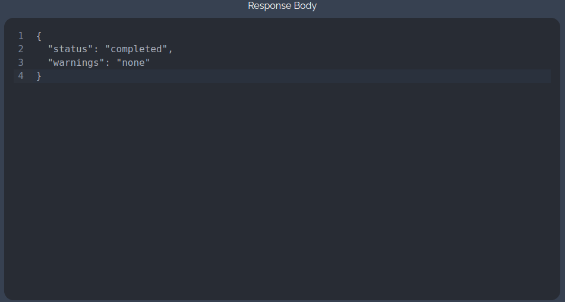This screenshot has height=302, width=565.
Task: Click the comma after "completed"
Action: [171, 49]
